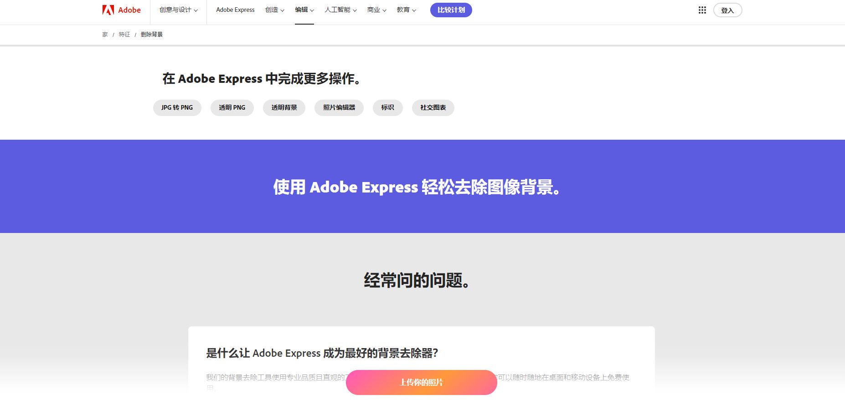Go to the 特征 breadcrumb link

(124, 35)
